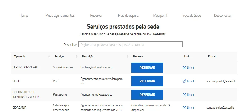Select Reservar in the navigation bar
The width and height of the screenshot is (248, 112).
96,15
